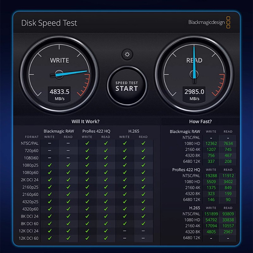Click H.265 read checkmark for 8K DCI 60
The width and height of the screenshot is (253, 253).
click(x=143, y=224)
